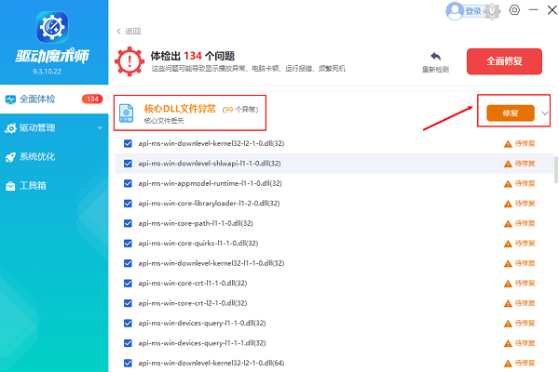
Task: Toggle api-ms-win-devices-query-l1-1-0.dll(32) checkbox
Action: (x=128, y=323)
